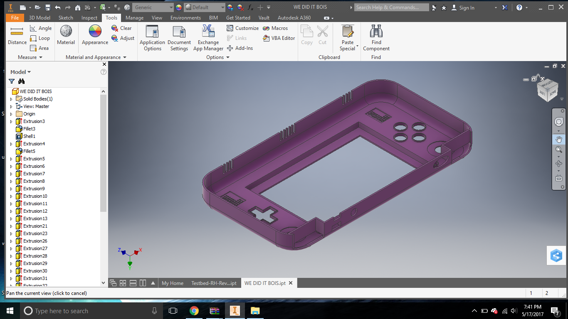Switch to the Inspect ribbon tab
The image size is (568, 319).
tap(89, 18)
